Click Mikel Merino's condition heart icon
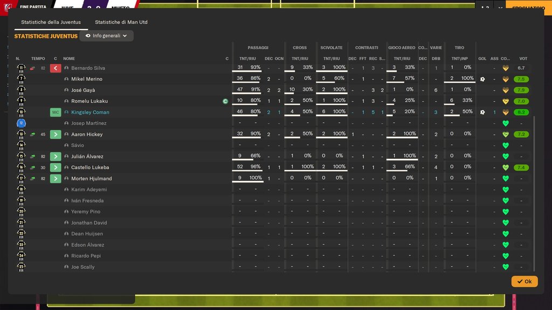 (x=506, y=79)
